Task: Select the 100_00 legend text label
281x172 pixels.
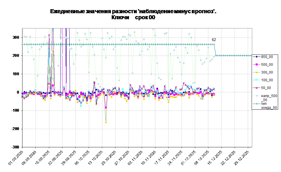Action: pos(267,80)
